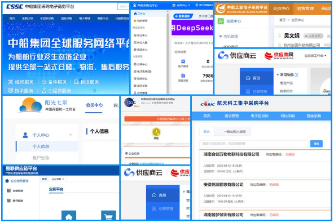Screen dimensions: 334x223
Task: Collapse the 商机管理 section in AVIC sidebar
Action: pyautogui.click(x=221, y=37)
